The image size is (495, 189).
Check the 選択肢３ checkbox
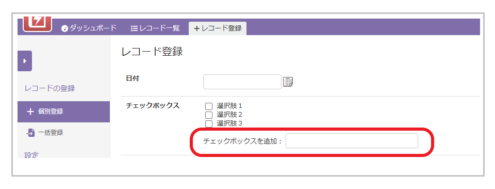(x=209, y=123)
